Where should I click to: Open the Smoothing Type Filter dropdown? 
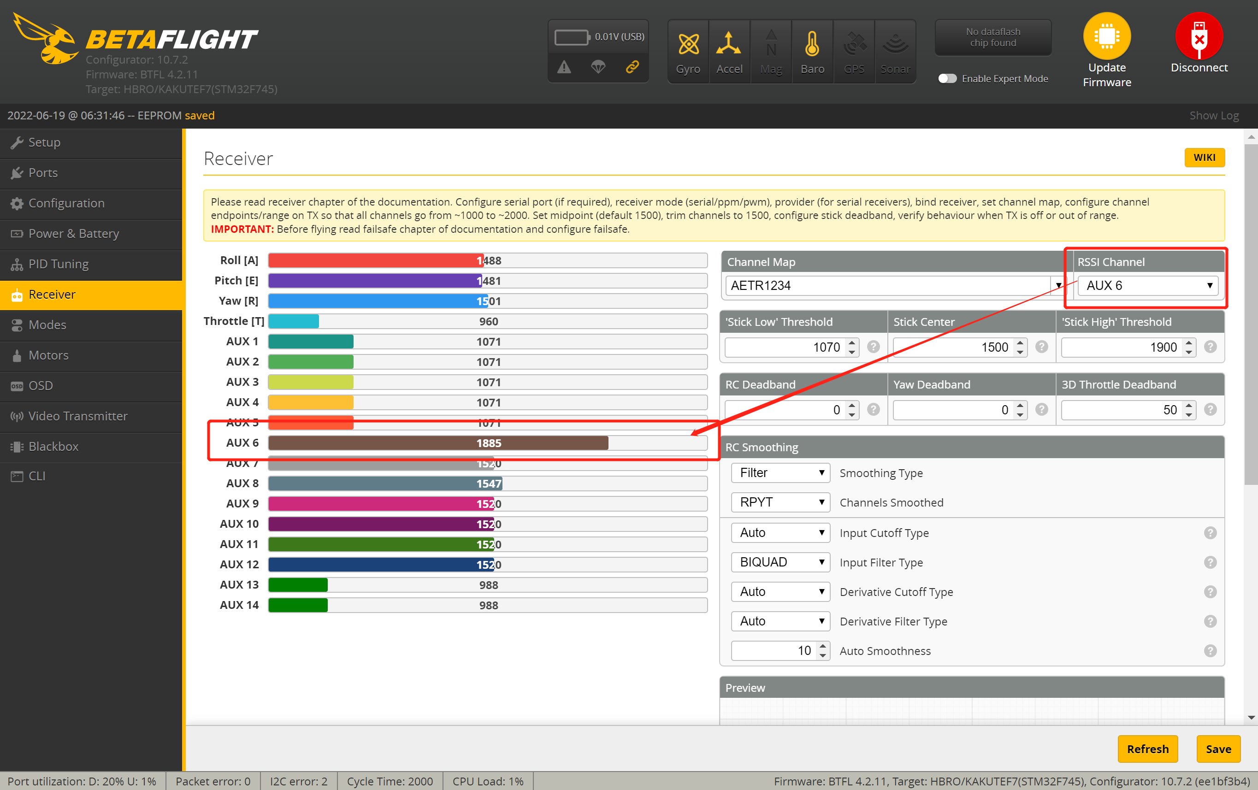[780, 473]
